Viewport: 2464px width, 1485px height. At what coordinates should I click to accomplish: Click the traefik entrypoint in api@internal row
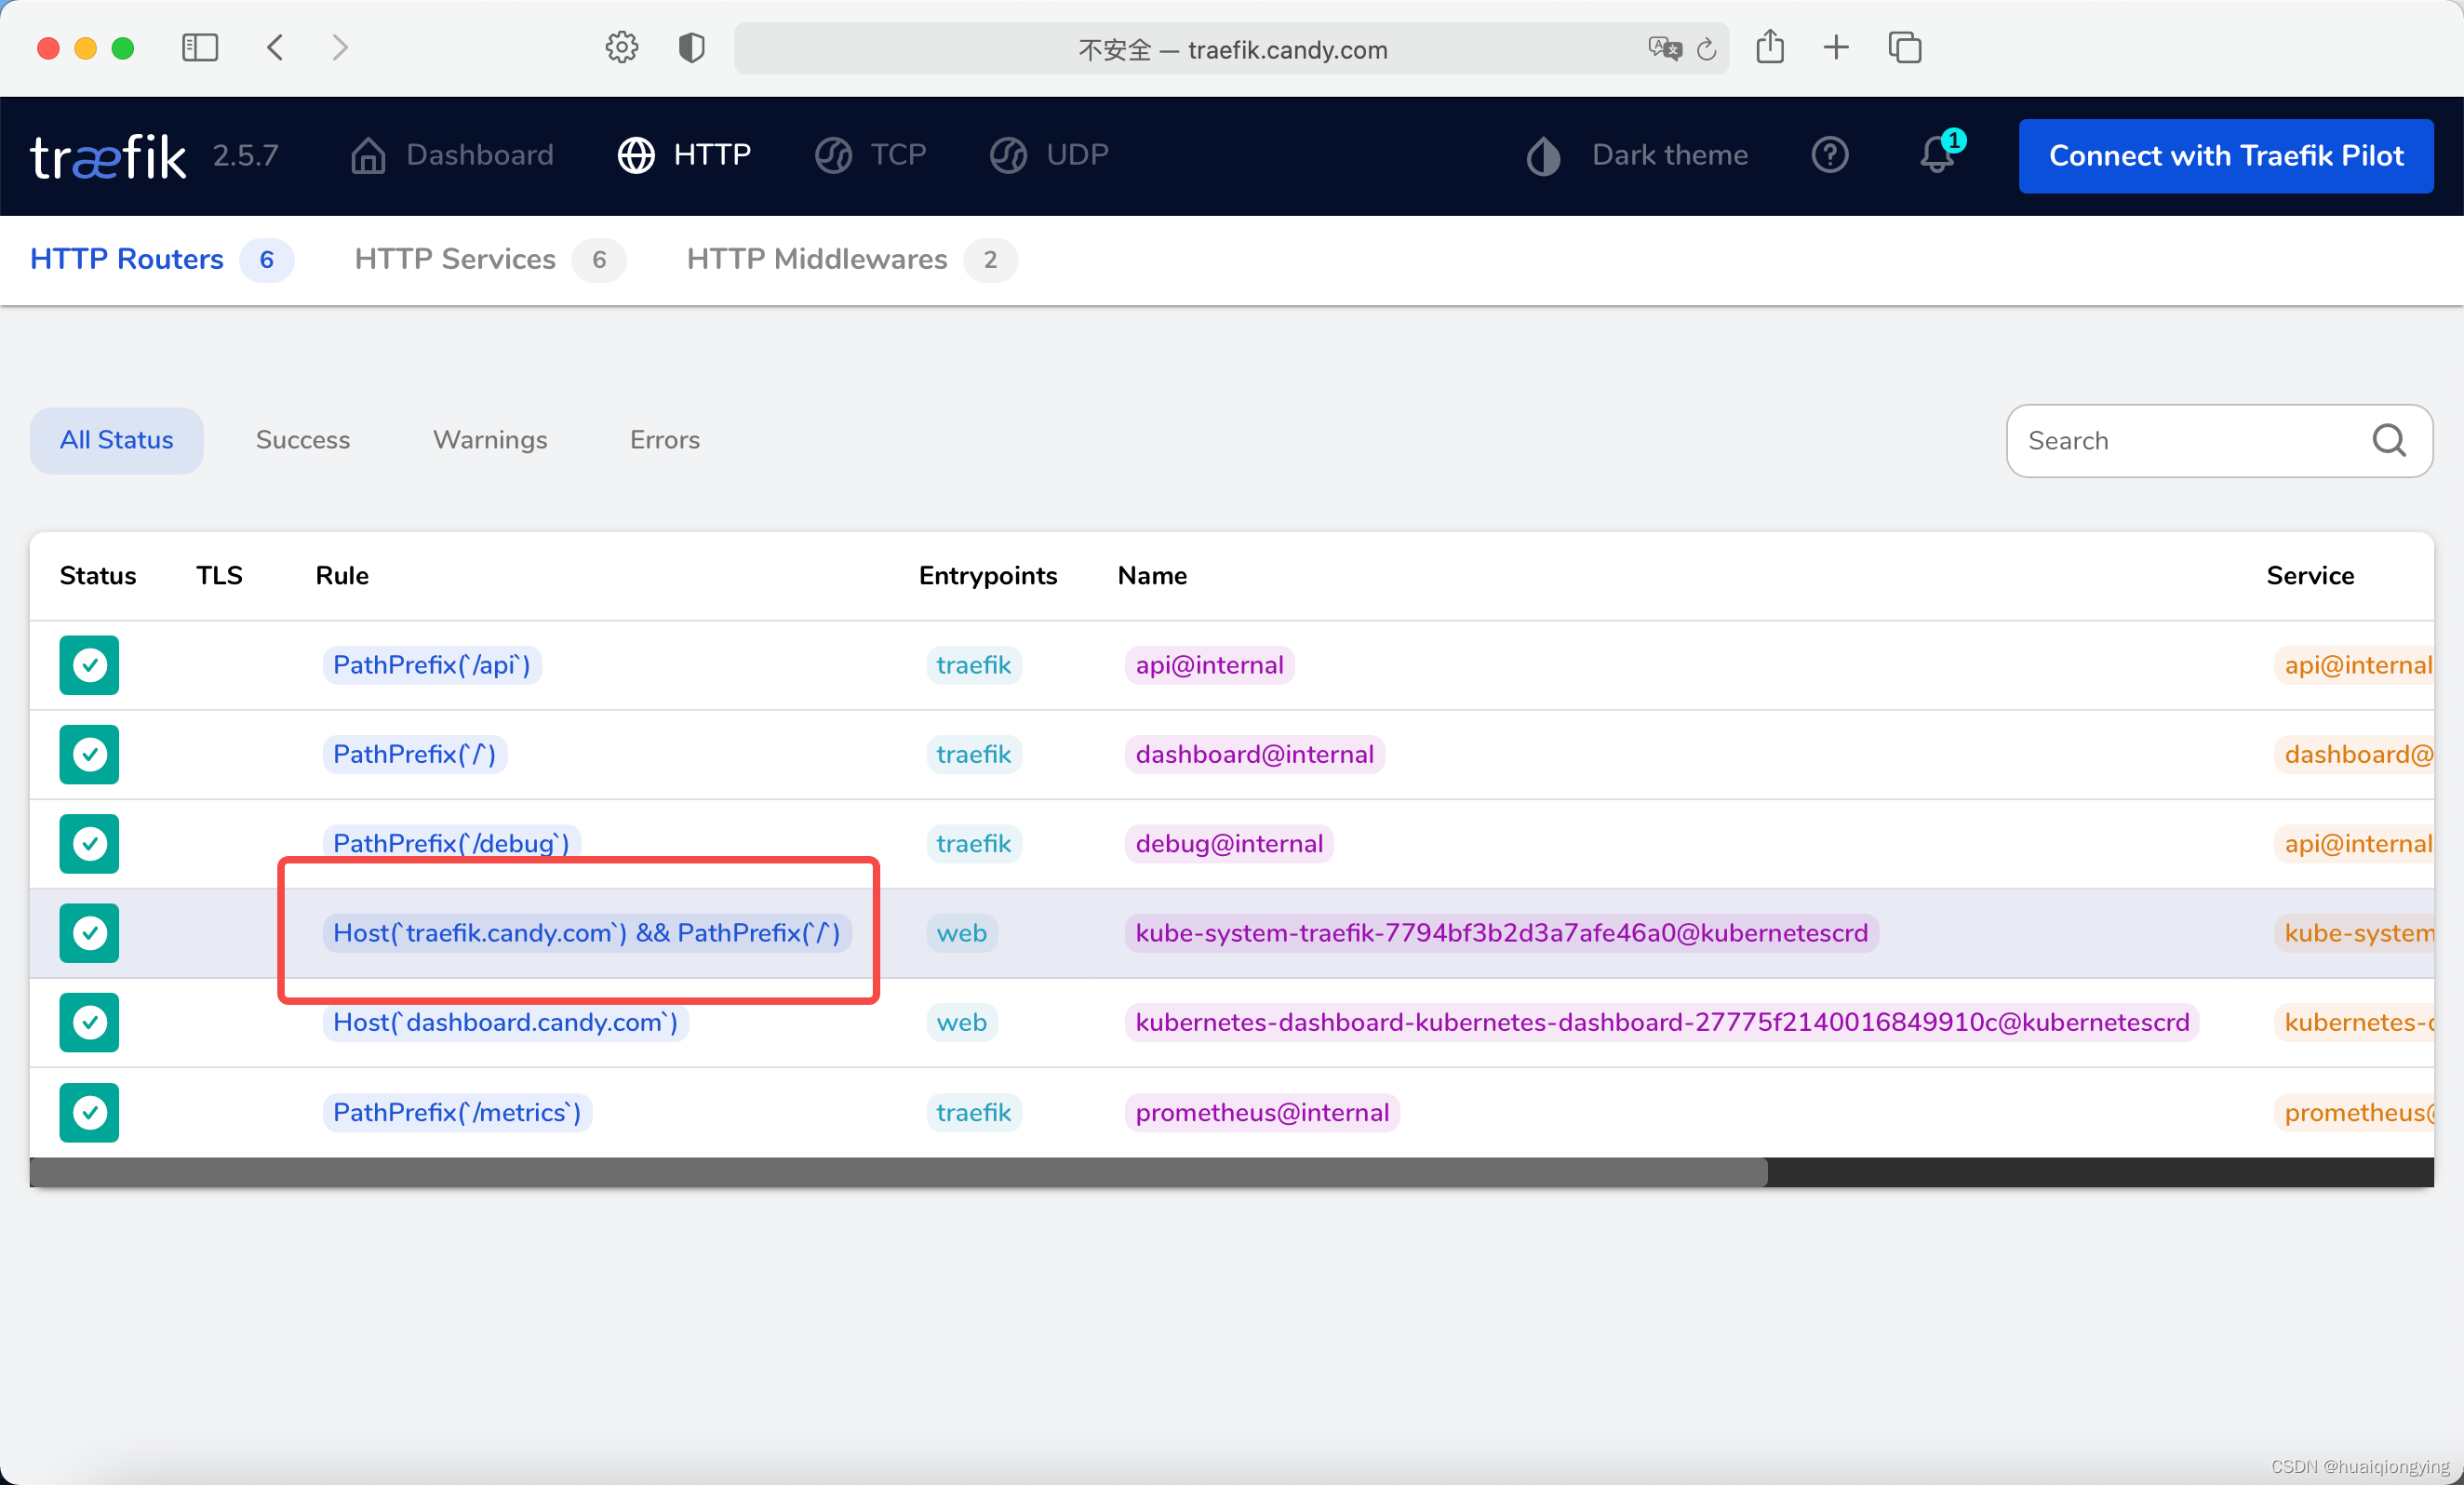click(x=974, y=665)
